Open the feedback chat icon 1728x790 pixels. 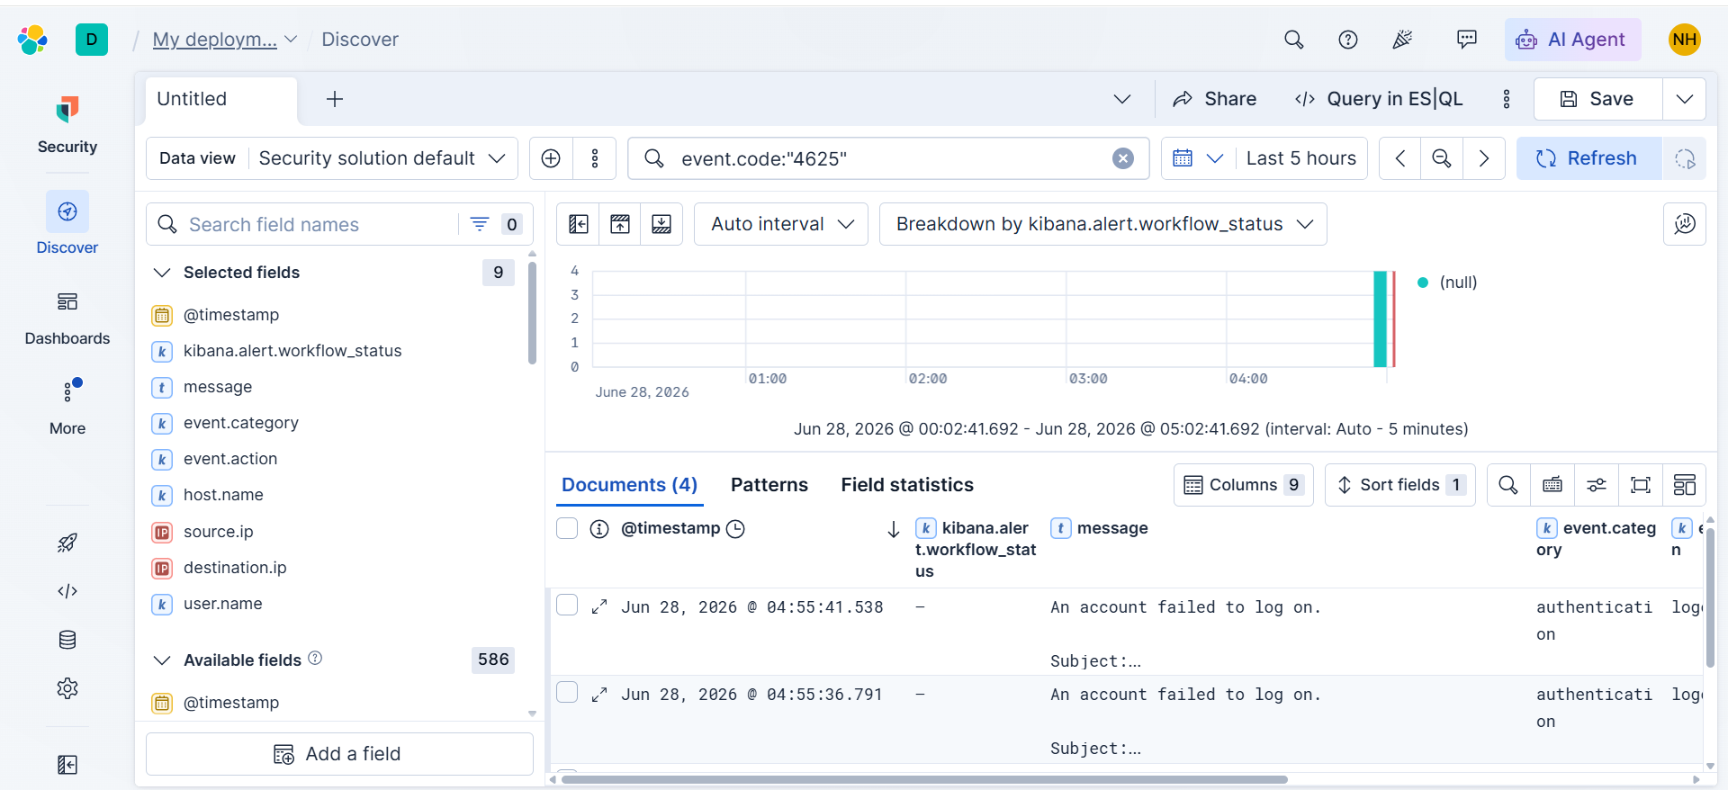[1466, 40]
